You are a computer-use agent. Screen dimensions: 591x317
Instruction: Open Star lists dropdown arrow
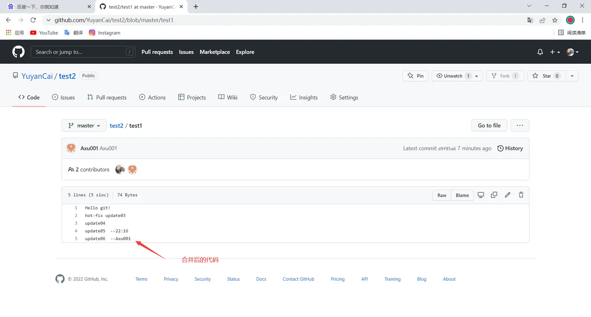(x=572, y=76)
